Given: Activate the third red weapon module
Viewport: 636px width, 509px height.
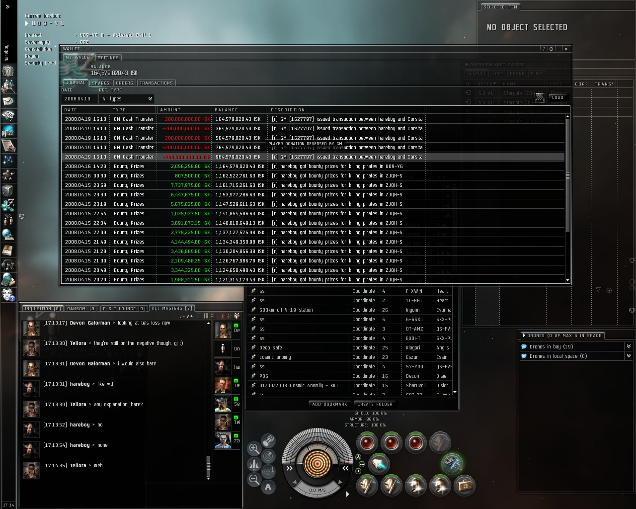Looking at the screenshot, I should (x=416, y=442).
